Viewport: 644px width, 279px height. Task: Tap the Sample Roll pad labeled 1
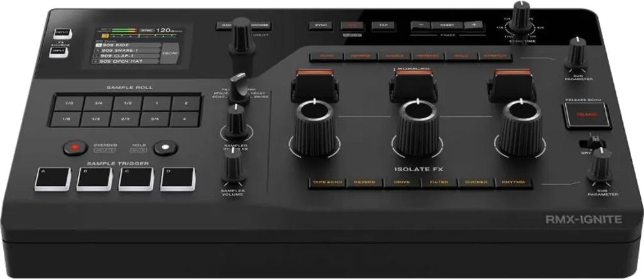[157, 103]
